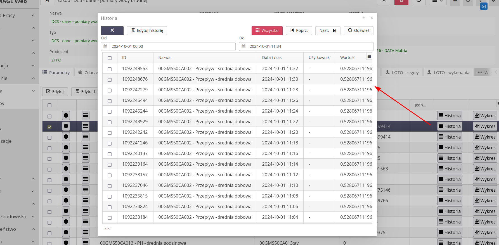Expand the środowiska sidebar section chevron
The image size is (499, 245).
(33, 217)
